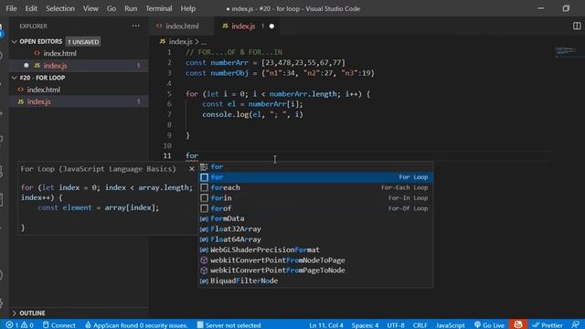Open the Go menu
This screenshot has width=585, height=329.
(112, 8)
